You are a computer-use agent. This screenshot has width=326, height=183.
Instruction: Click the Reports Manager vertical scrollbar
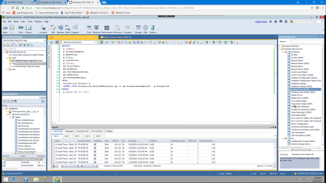point(322,96)
